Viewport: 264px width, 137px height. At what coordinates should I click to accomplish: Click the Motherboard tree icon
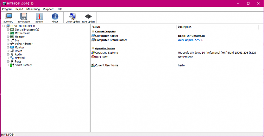coord(12,33)
